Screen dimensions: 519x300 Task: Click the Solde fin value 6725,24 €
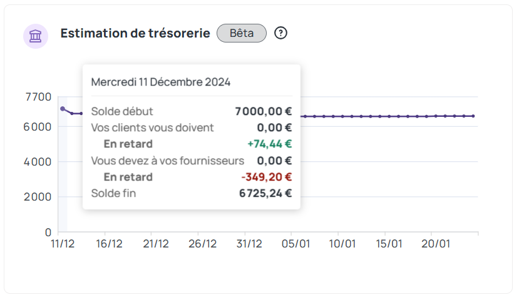point(265,193)
